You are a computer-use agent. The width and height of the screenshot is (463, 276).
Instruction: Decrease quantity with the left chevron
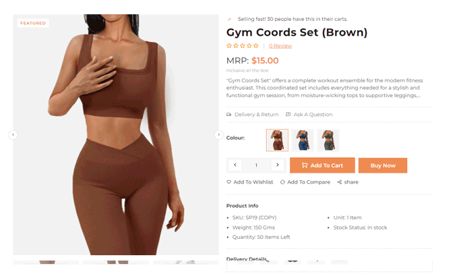point(235,165)
